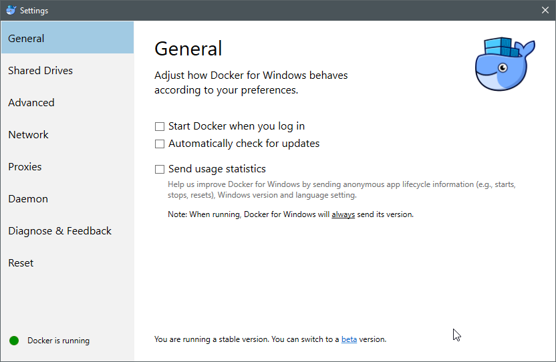Go to the Network settings
The image size is (556, 362).
coord(67,134)
